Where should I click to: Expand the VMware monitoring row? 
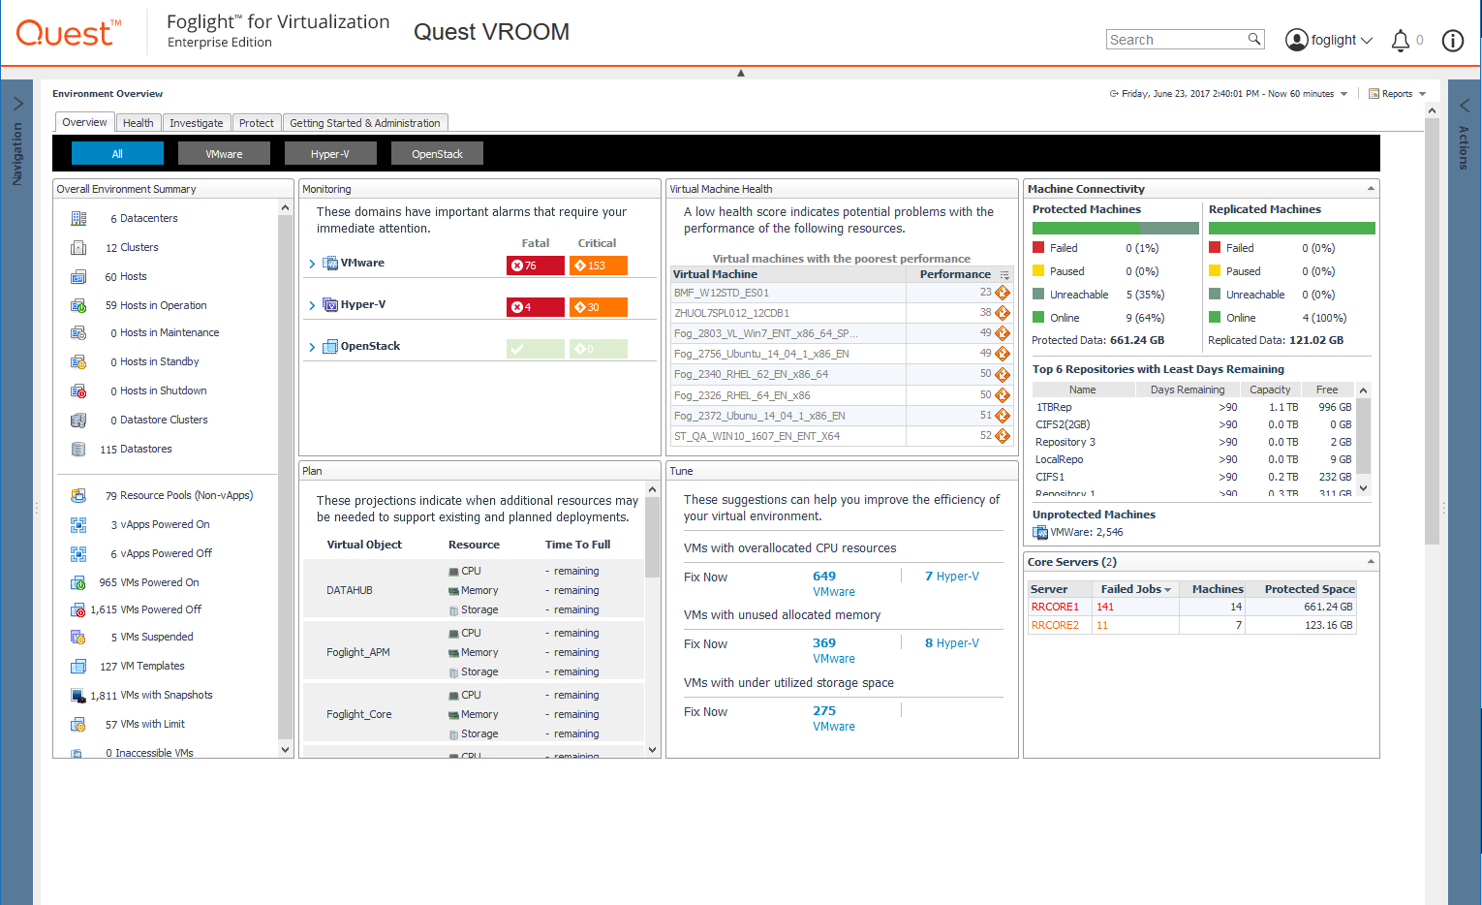pos(312,264)
